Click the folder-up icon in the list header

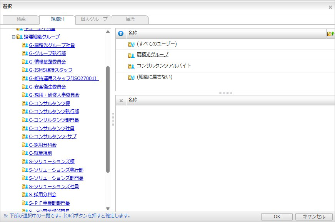(330, 34)
